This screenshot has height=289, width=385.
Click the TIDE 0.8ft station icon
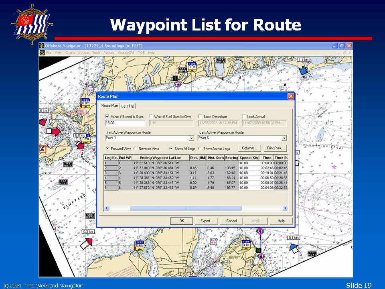click(85, 103)
